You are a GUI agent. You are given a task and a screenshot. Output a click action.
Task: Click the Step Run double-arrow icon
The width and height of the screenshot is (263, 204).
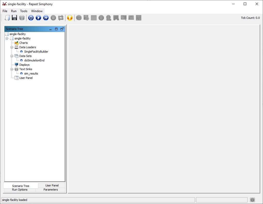point(46,18)
